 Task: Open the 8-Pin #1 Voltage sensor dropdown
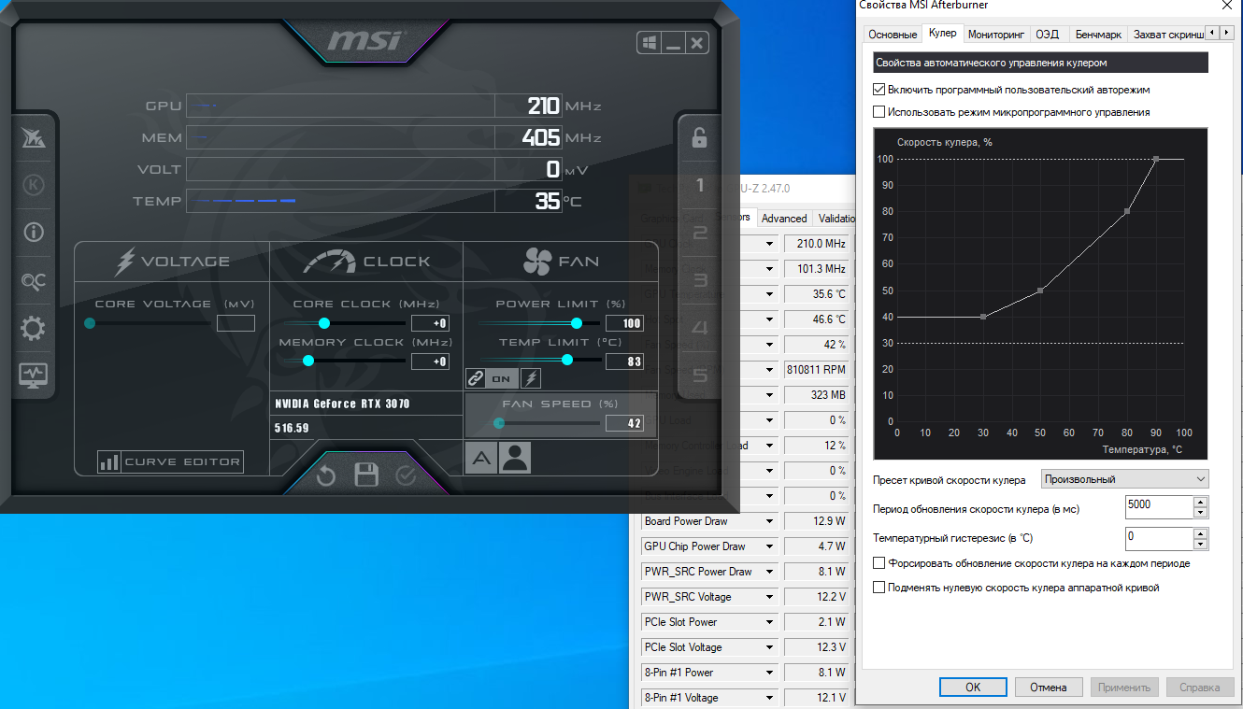(x=769, y=698)
